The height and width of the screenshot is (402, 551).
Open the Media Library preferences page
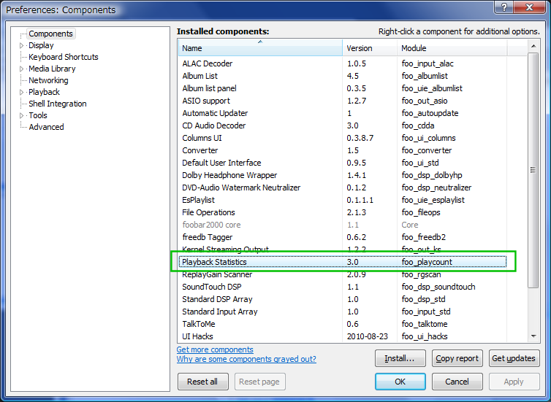pyautogui.click(x=52, y=69)
